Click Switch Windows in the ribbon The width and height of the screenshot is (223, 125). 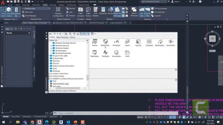click(x=134, y=12)
